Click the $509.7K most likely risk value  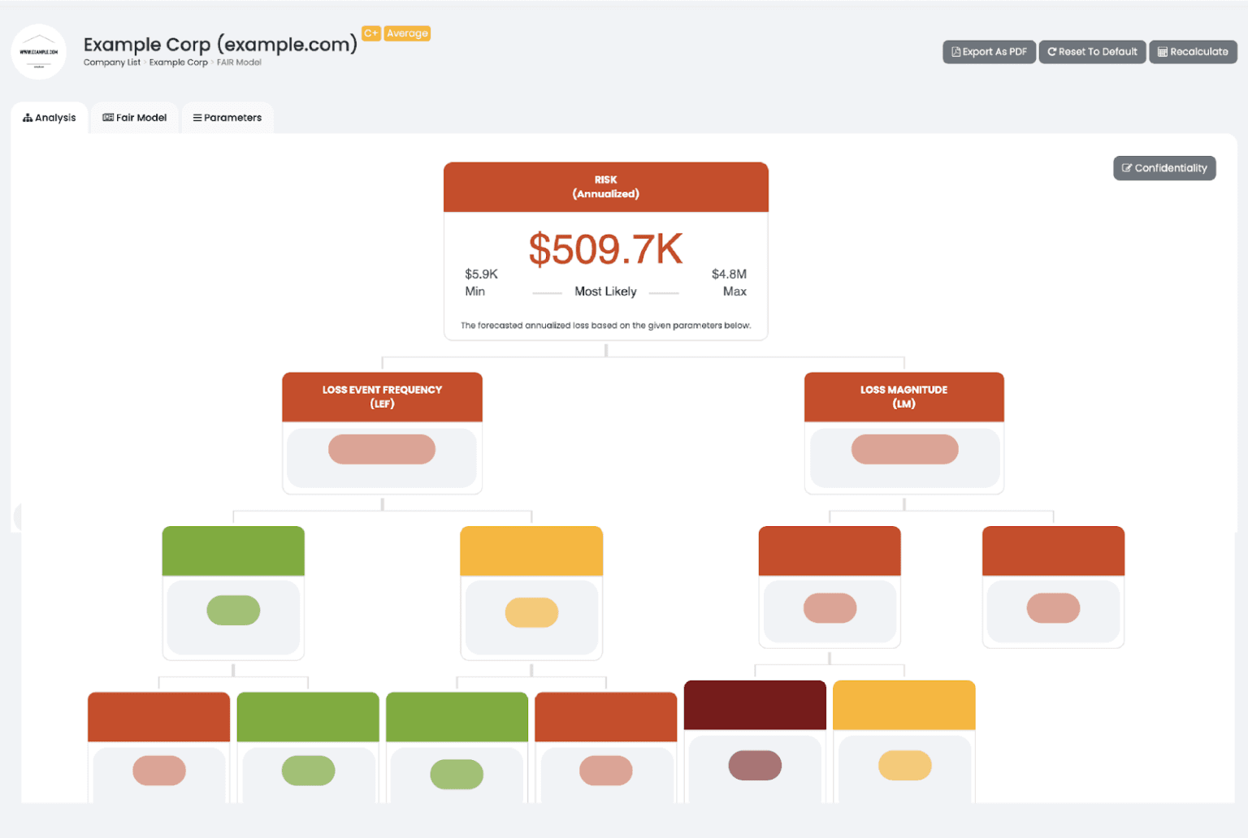pyautogui.click(x=605, y=249)
